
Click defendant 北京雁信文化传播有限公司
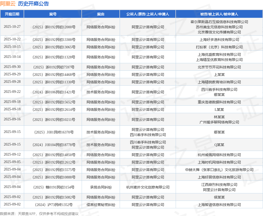click(219, 32)
